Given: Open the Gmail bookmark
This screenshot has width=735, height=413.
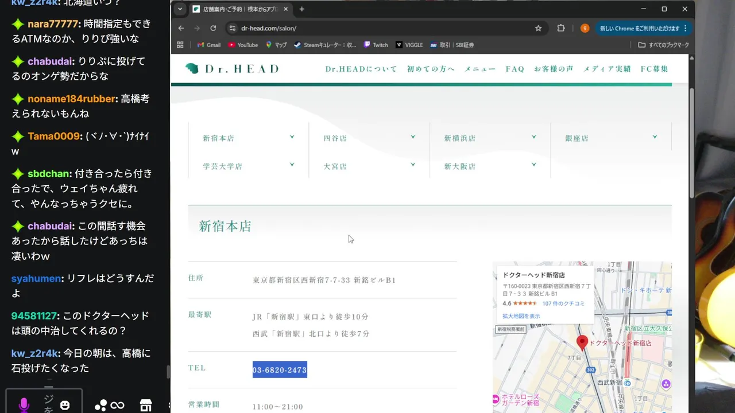Looking at the screenshot, I should pyautogui.click(x=209, y=45).
